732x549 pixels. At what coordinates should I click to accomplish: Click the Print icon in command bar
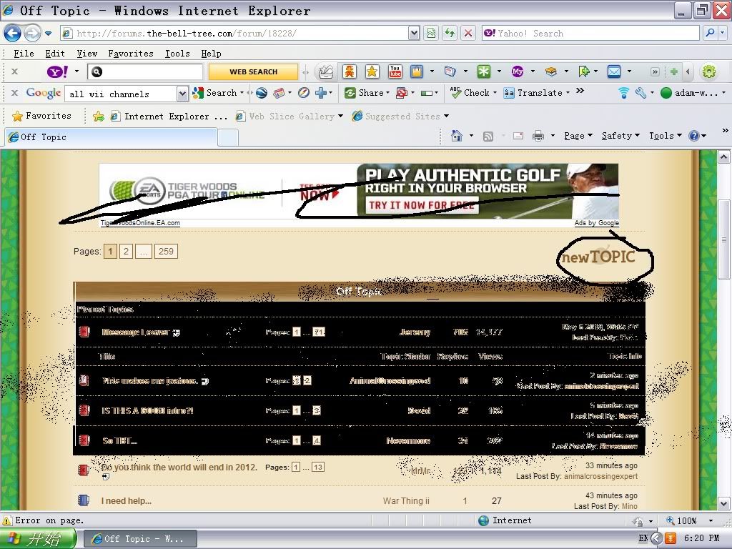click(538, 136)
